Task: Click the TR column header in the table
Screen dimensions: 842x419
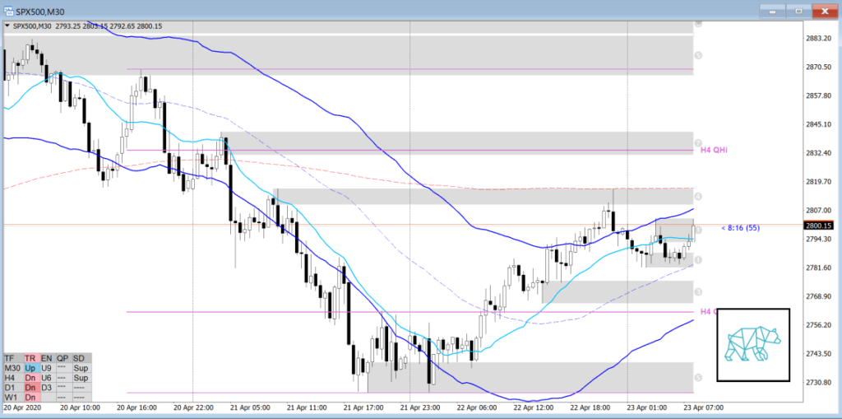Action: [32, 359]
